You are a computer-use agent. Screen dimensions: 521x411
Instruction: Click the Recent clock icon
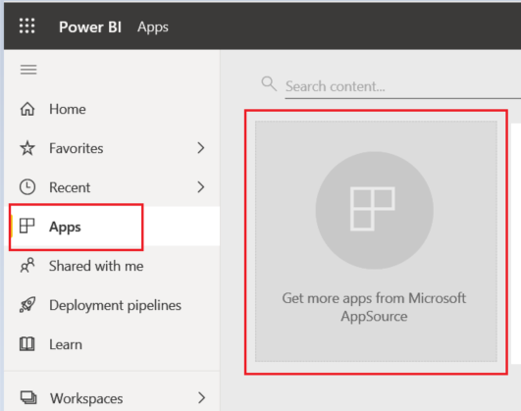[27, 187]
